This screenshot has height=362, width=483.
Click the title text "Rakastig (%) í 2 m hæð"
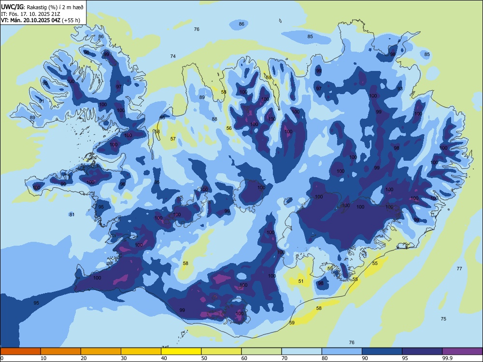point(56,7)
